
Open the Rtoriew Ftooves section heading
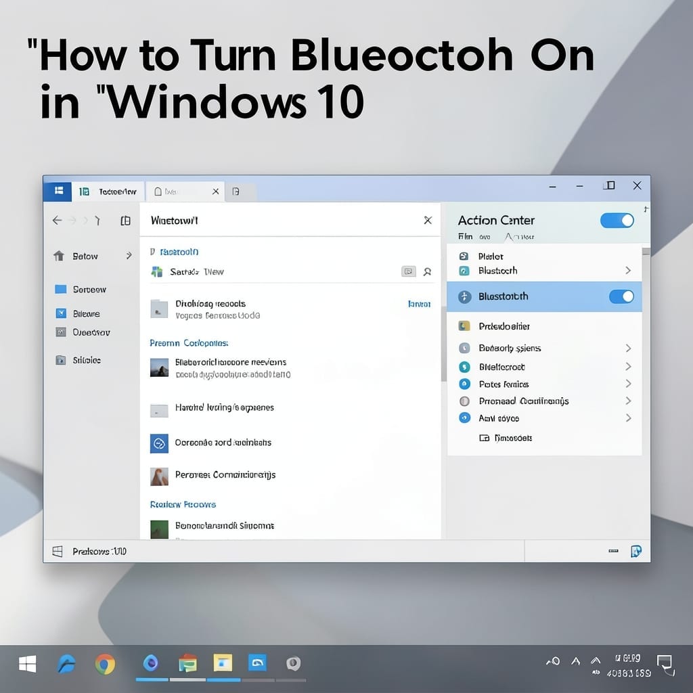[x=183, y=504]
